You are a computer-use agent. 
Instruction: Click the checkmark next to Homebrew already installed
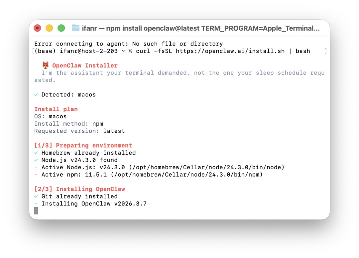36,153
